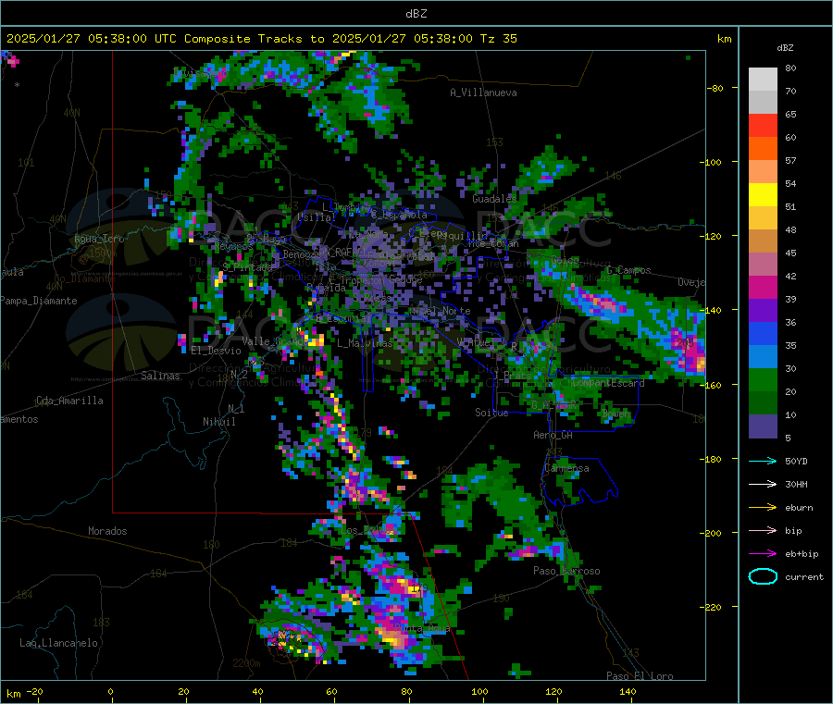Click the purple 5 dBZ color swatch
The height and width of the screenshot is (704, 833).
click(763, 426)
